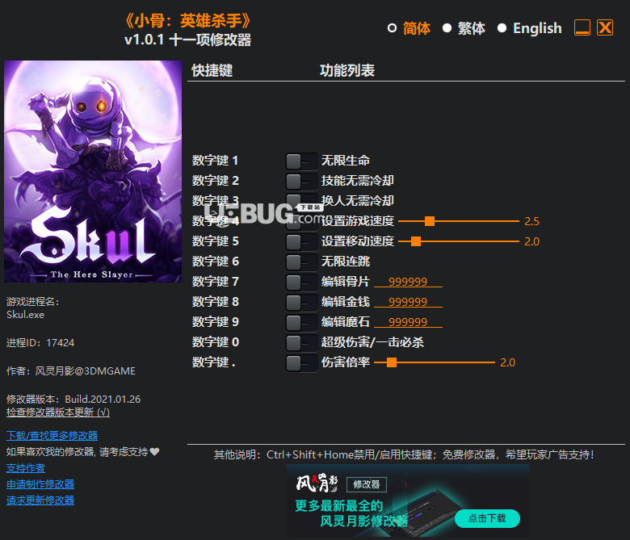The width and height of the screenshot is (630, 540).
Task: Enable 无限连跳 infinite jump switch
Action: tap(301, 262)
